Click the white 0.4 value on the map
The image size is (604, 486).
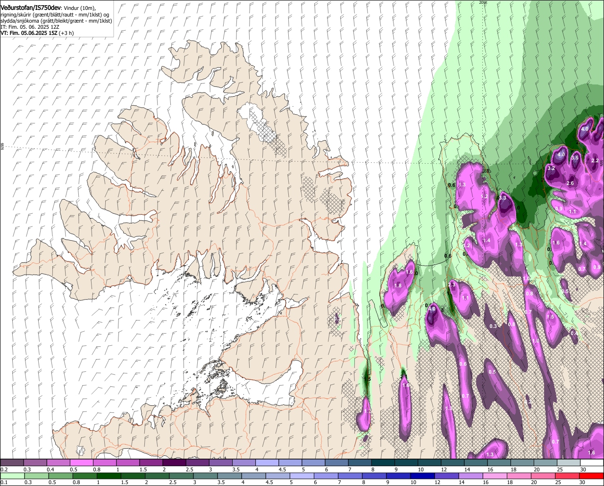pos(574,333)
